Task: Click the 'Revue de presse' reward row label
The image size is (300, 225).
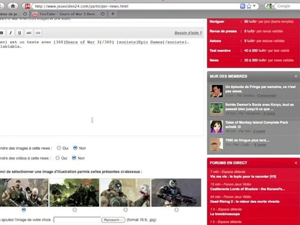Action: click(223, 31)
